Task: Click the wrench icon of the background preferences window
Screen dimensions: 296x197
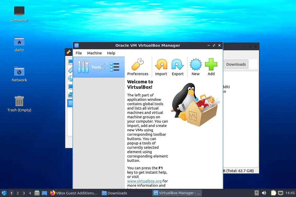Action: [x=69, y=52]
